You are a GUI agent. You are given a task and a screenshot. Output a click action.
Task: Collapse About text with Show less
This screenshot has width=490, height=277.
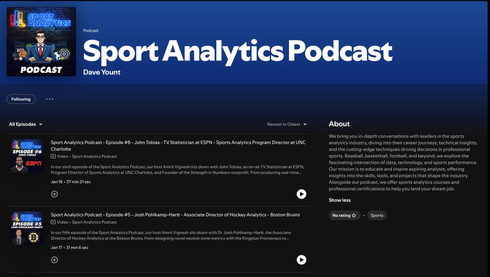click(340, 200)
